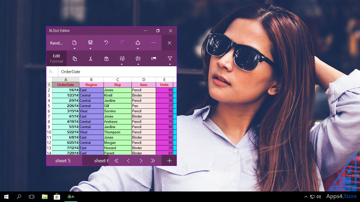The height and width of the screenshot is (202, 360).
Task: Click the row height resize icon
Action: (154, 59)
